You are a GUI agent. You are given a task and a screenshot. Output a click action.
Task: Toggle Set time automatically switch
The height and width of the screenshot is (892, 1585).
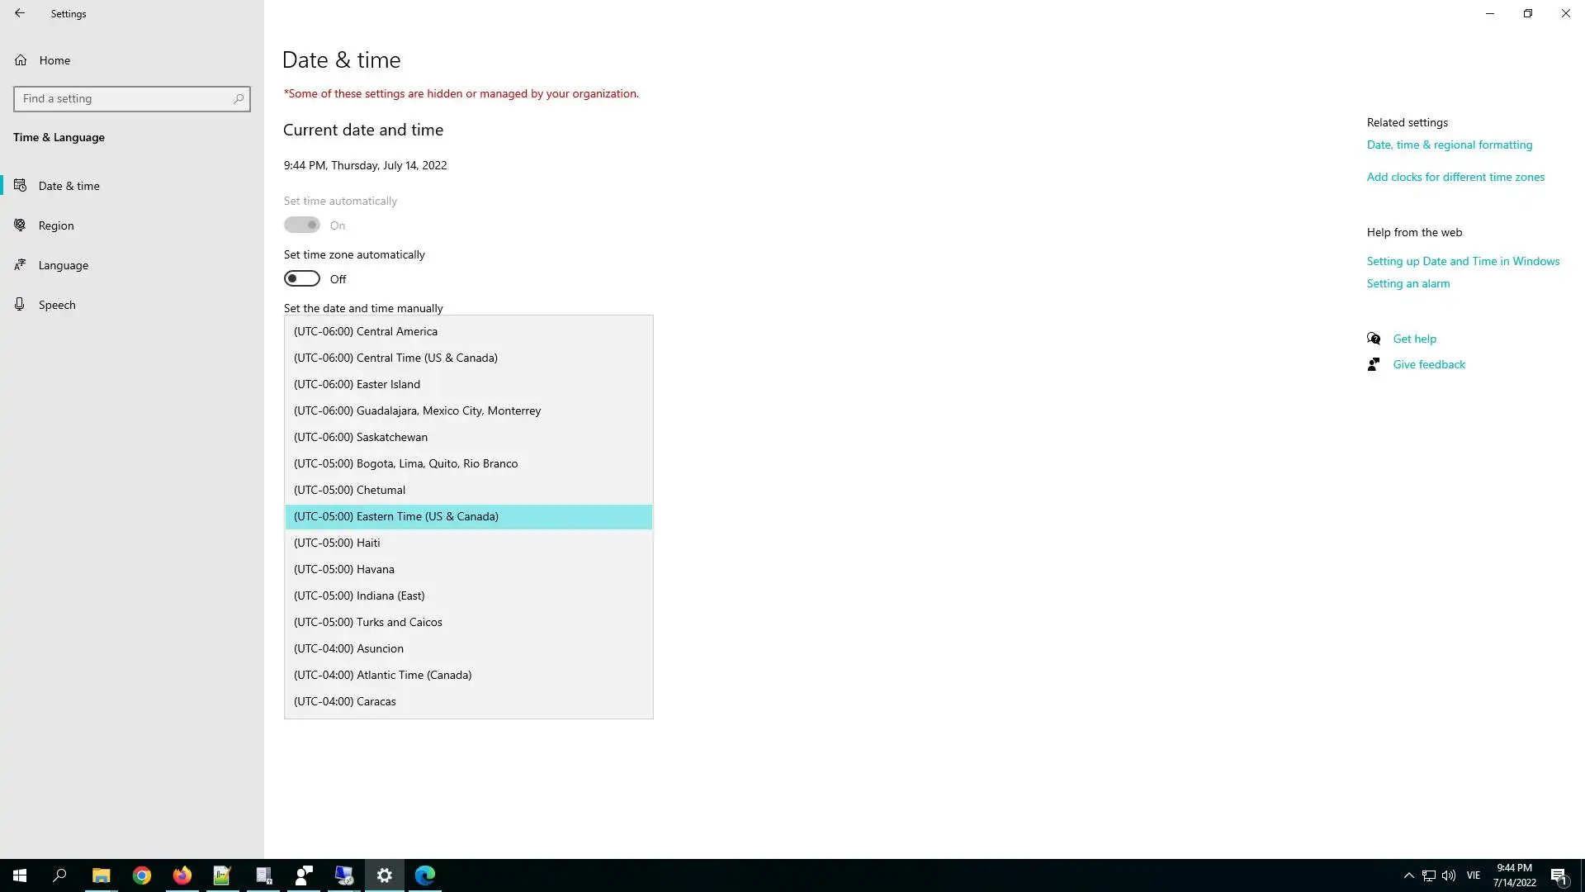[x=302, y=225]
